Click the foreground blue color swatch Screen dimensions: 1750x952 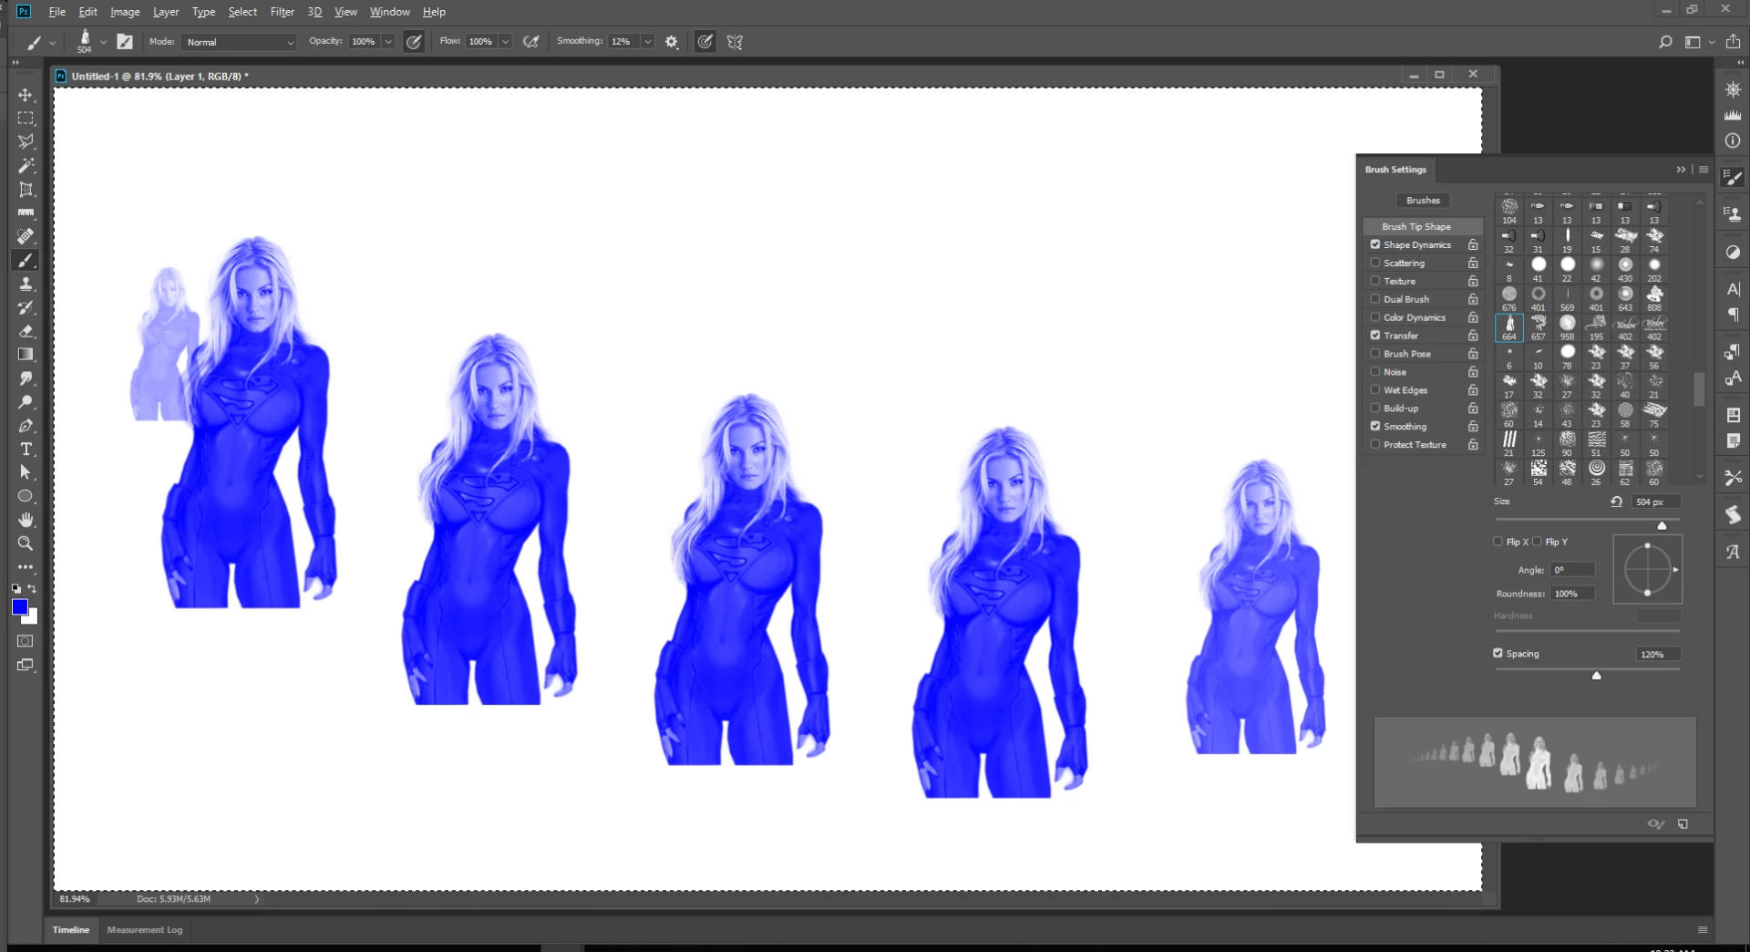(19, 607)
